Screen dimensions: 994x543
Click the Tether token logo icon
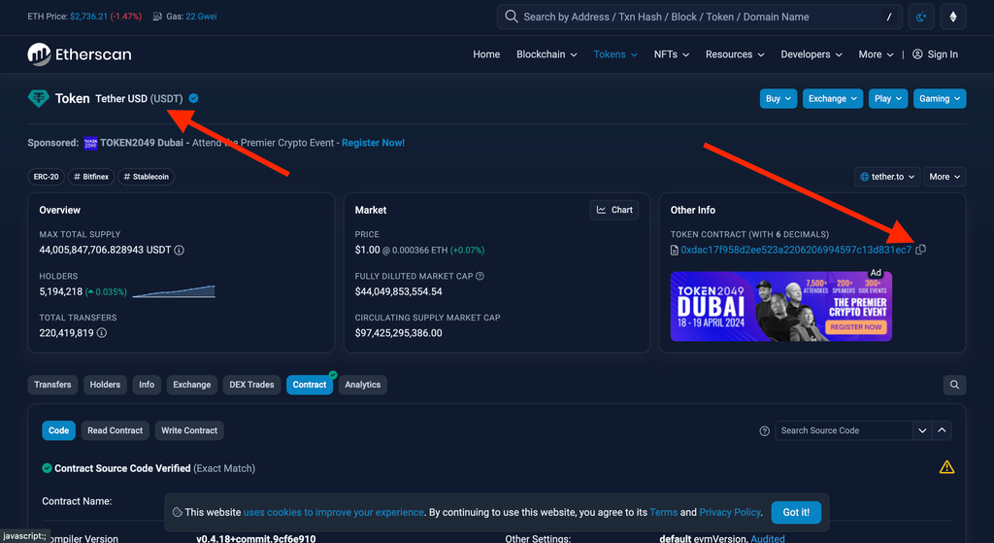(39, 98)
